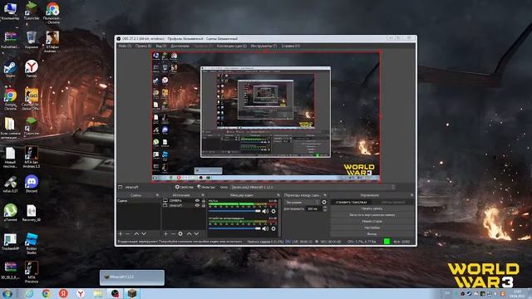Lock the СЕРВЕРА source
Viewport: 532px width, 299px height.
204,201
